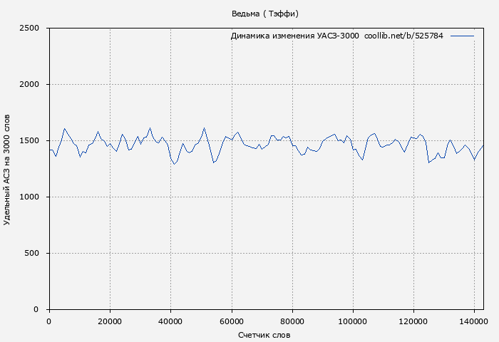Click the coollib.net/b/525784 legend text
The height and width of the screenshot is (342, 499).
[403, 36]
